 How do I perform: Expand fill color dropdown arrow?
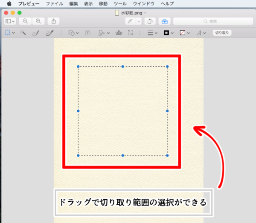click(x=189, y=33)
